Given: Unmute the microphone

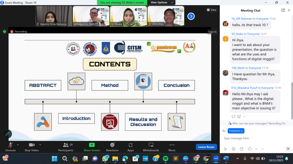Looking at the screenshot, I should tap(11, 147).
